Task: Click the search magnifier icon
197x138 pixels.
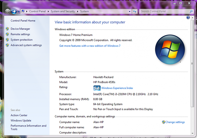Action: [191, 12]
